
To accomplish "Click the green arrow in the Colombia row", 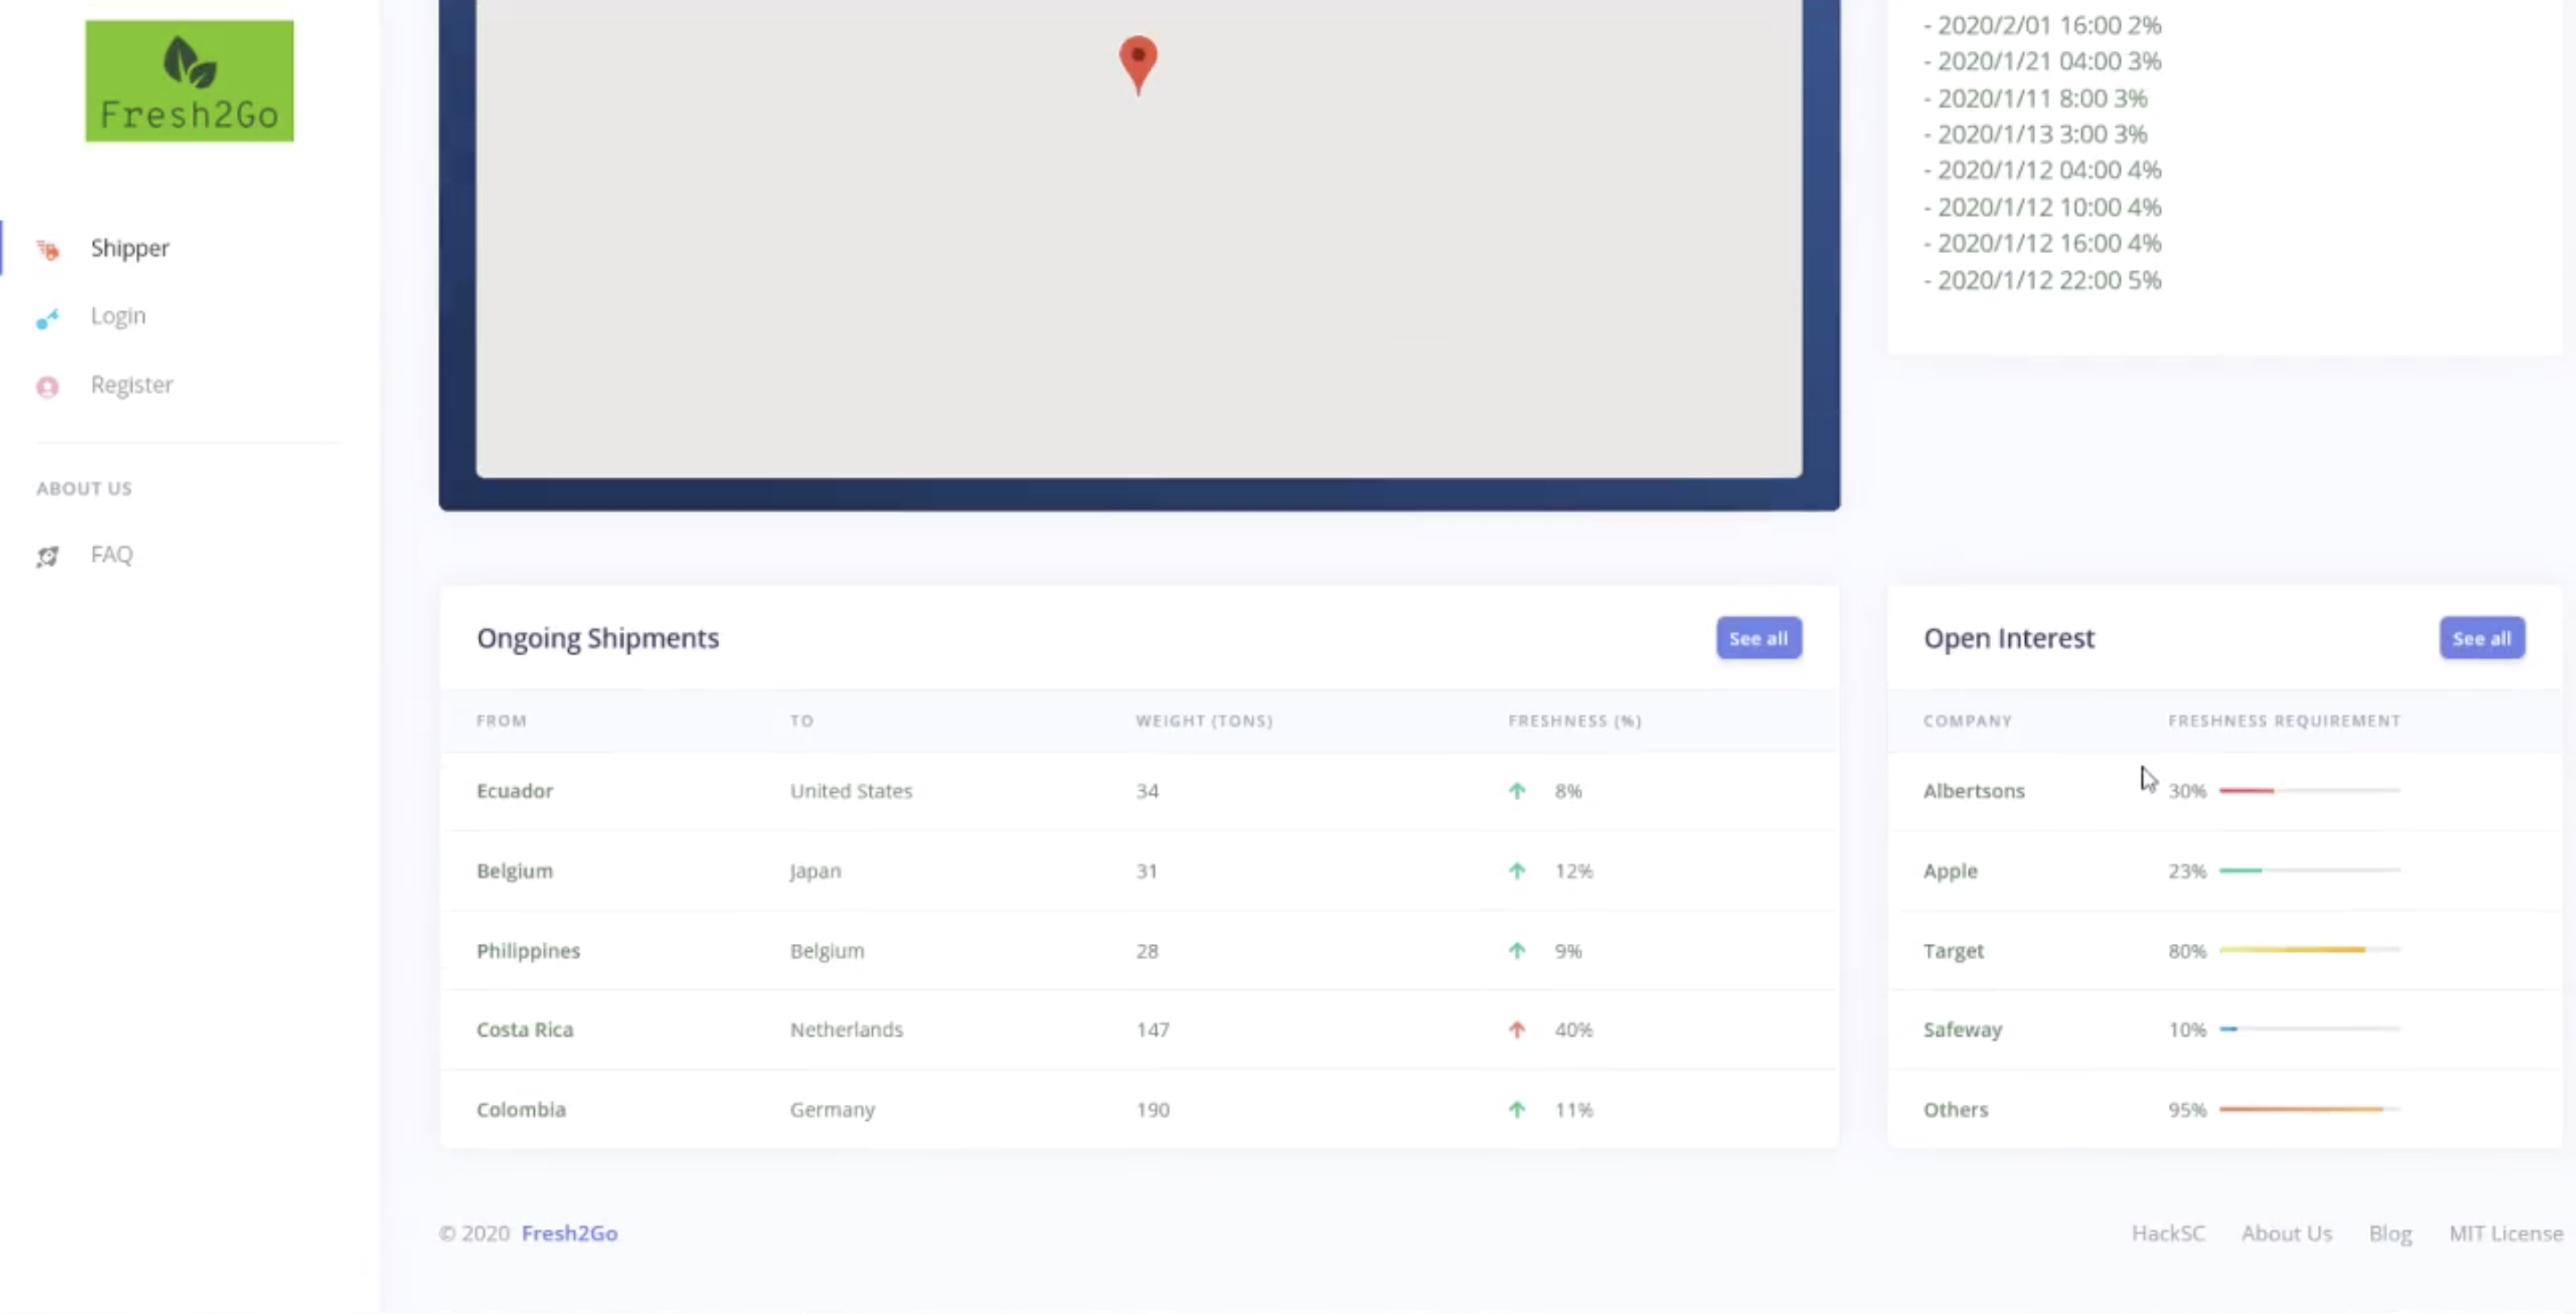I will pos(1516,1109).
